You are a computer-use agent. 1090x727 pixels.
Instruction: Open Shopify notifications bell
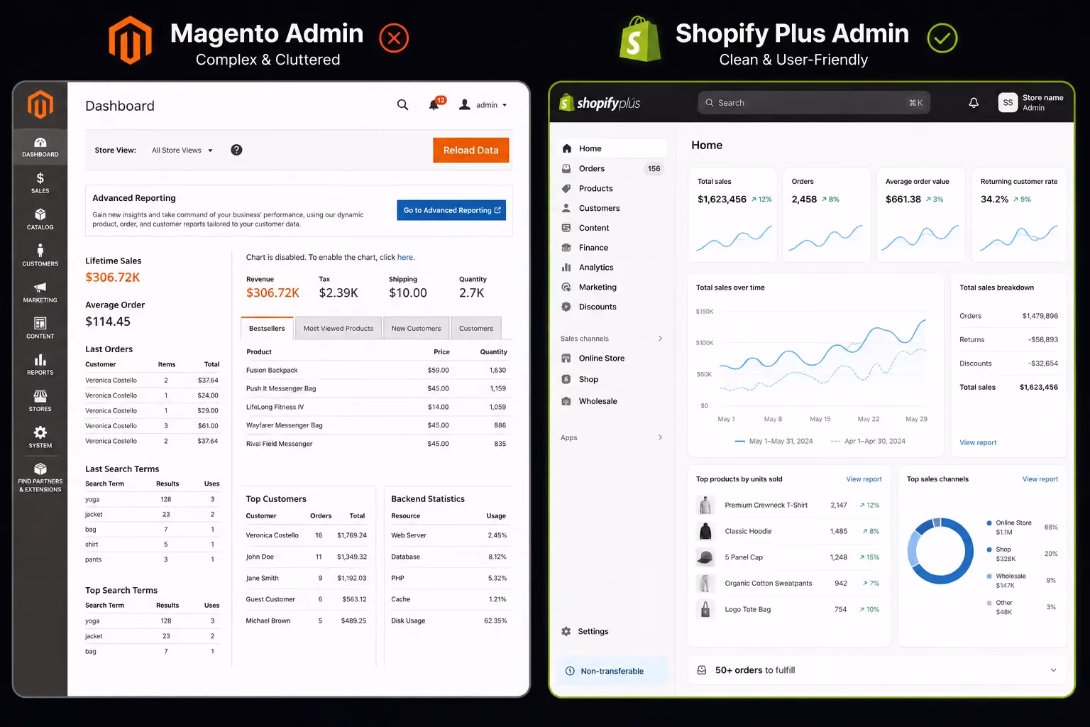point(974,103)
